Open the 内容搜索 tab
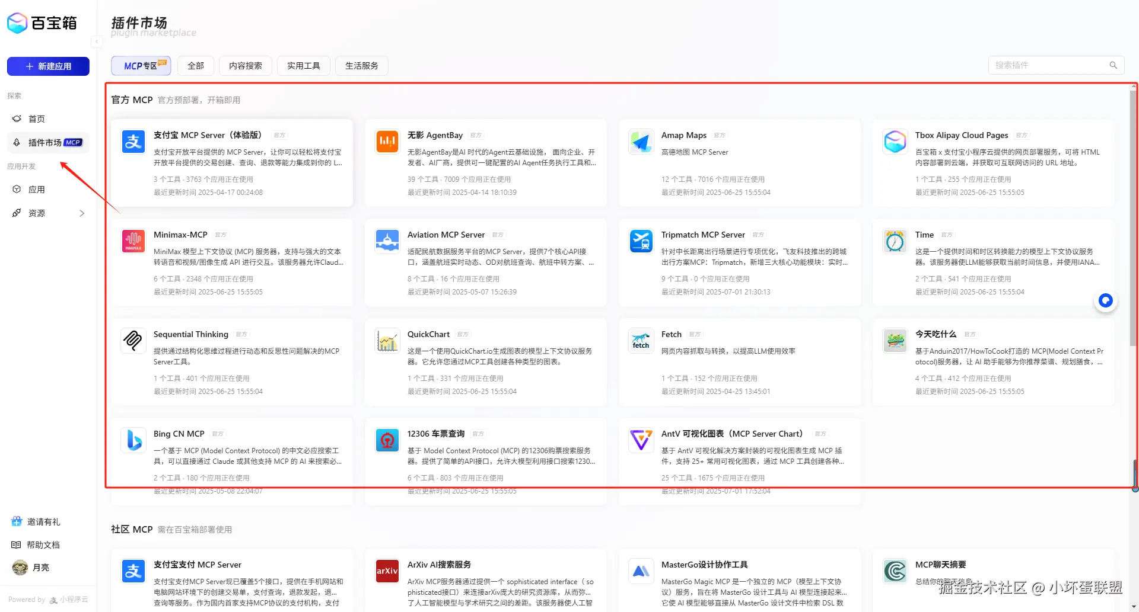Screen dimensions: 1139x612 [x=246, y=66]
